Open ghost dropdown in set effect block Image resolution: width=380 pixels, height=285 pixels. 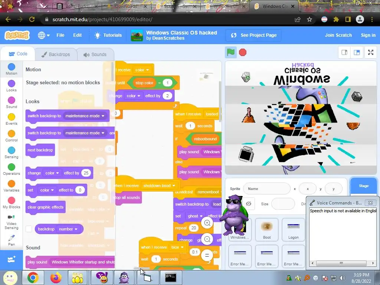point(195,216)
